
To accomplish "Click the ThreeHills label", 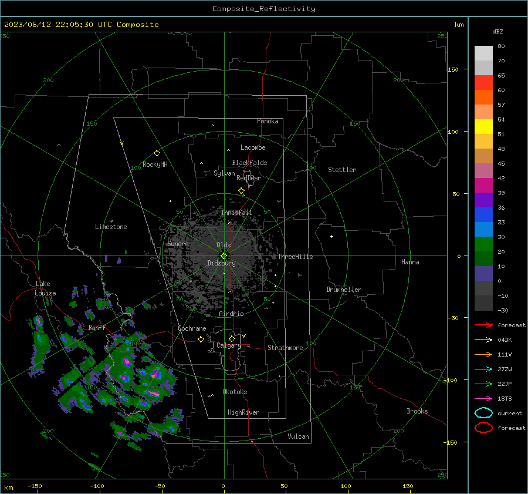I will click(x=295, y=257).
